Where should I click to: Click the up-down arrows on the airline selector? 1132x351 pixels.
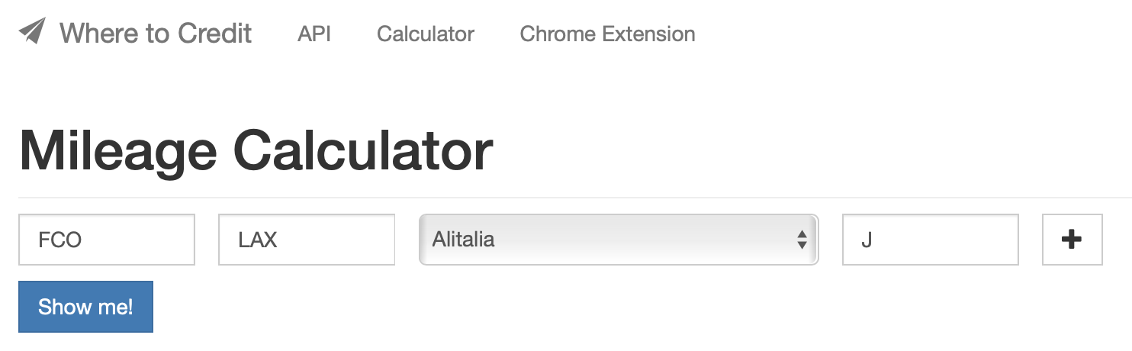[802, 240]
